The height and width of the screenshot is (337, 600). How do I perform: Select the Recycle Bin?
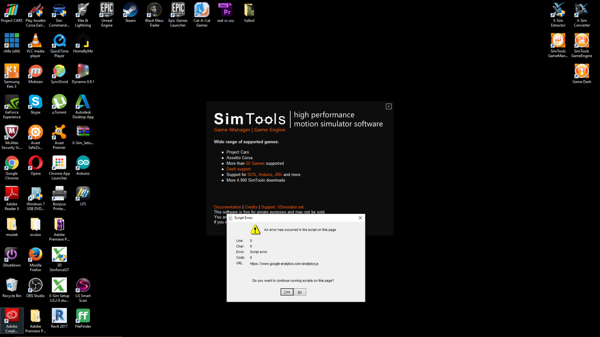(x=12, y=288)
